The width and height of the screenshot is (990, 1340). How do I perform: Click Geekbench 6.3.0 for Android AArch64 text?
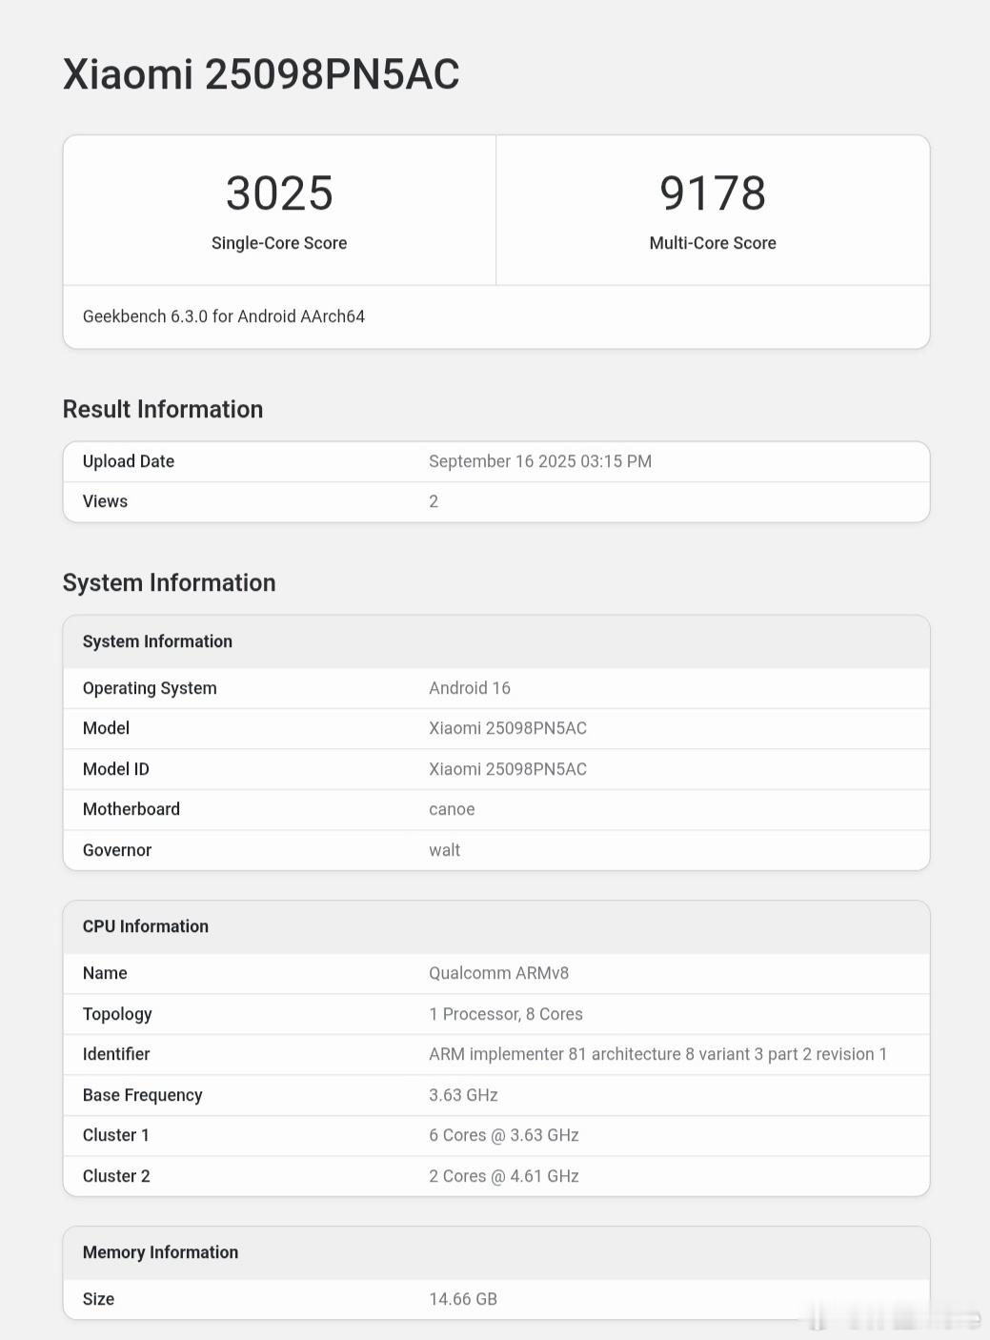tap(224, 316)
